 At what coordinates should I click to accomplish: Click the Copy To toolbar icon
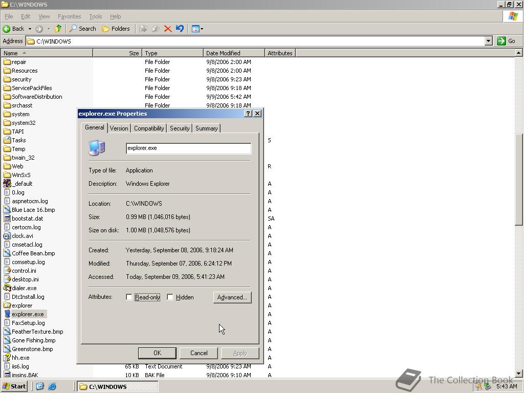coord(156,29)
